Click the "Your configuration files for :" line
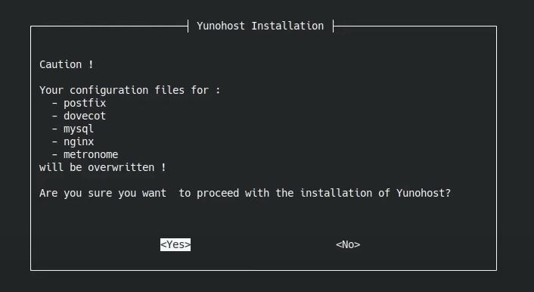 130,90
